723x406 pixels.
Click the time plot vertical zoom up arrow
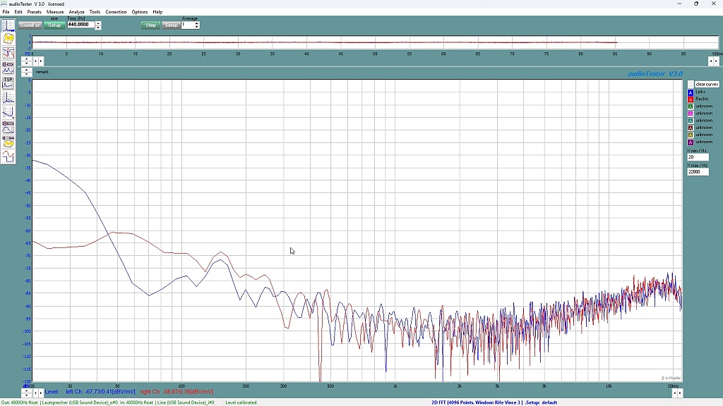pos(26,59)
